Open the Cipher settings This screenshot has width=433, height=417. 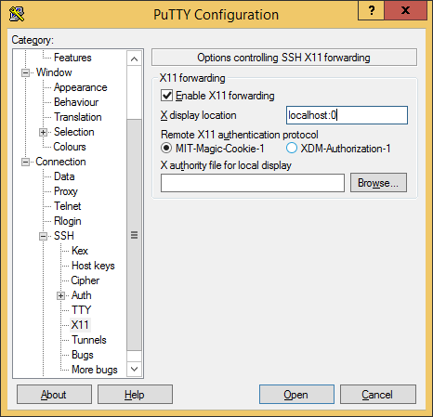pos(85,280)
